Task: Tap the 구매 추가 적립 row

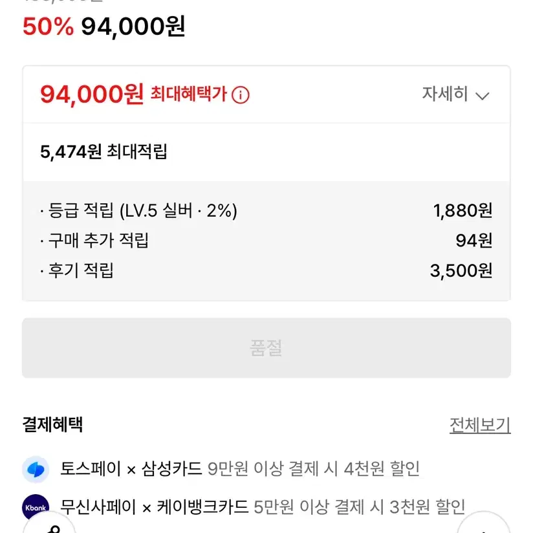Action: [x=266, y=241]
